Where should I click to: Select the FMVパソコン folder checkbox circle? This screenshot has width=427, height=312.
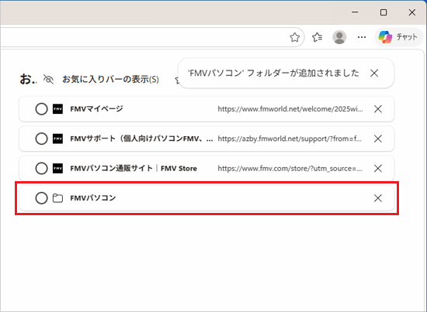click(x=41, y=198)
